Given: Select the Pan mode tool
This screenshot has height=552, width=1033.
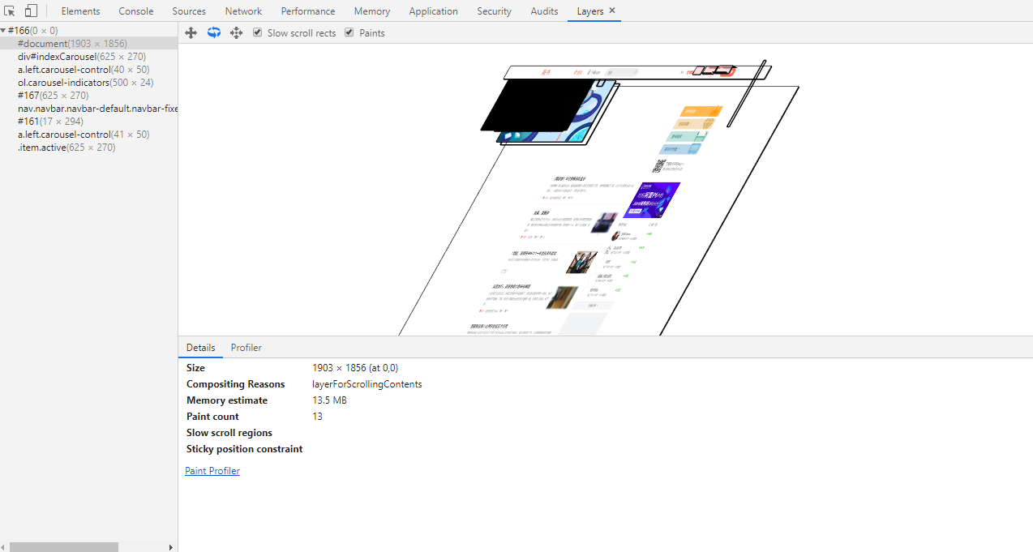Looking at the screenshot, I should (191, 32).
